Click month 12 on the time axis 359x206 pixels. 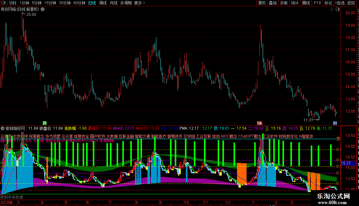[228, 203]
